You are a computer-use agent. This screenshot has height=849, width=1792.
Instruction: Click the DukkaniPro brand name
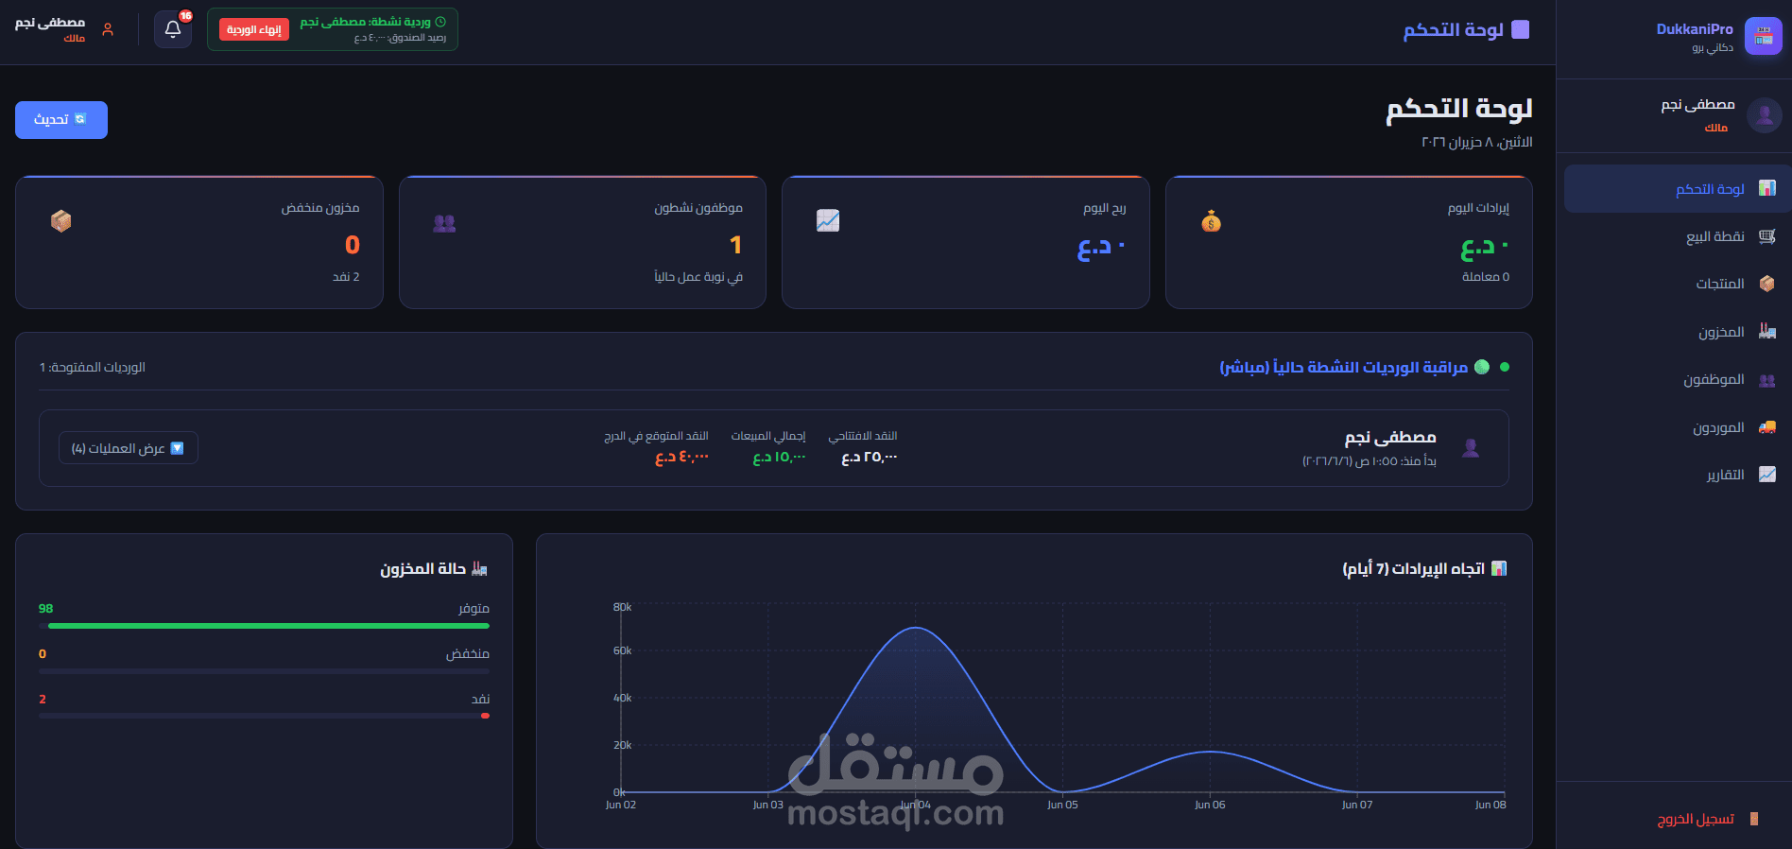pyautogui.click(x=1695, y=29)
